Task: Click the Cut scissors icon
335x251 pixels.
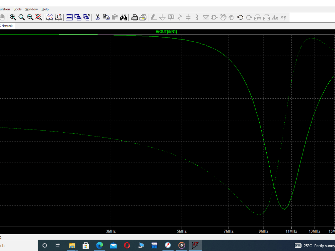Action: pyautogui.click(x=98, y=17)
